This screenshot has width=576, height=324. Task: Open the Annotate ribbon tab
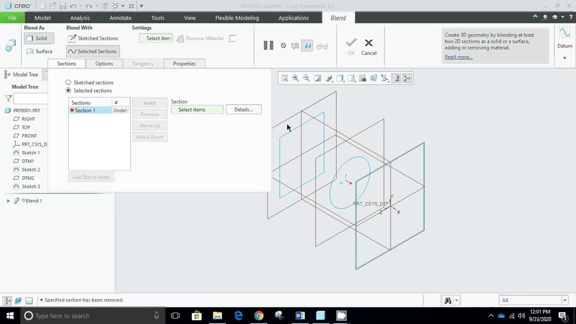coord(121,18)
